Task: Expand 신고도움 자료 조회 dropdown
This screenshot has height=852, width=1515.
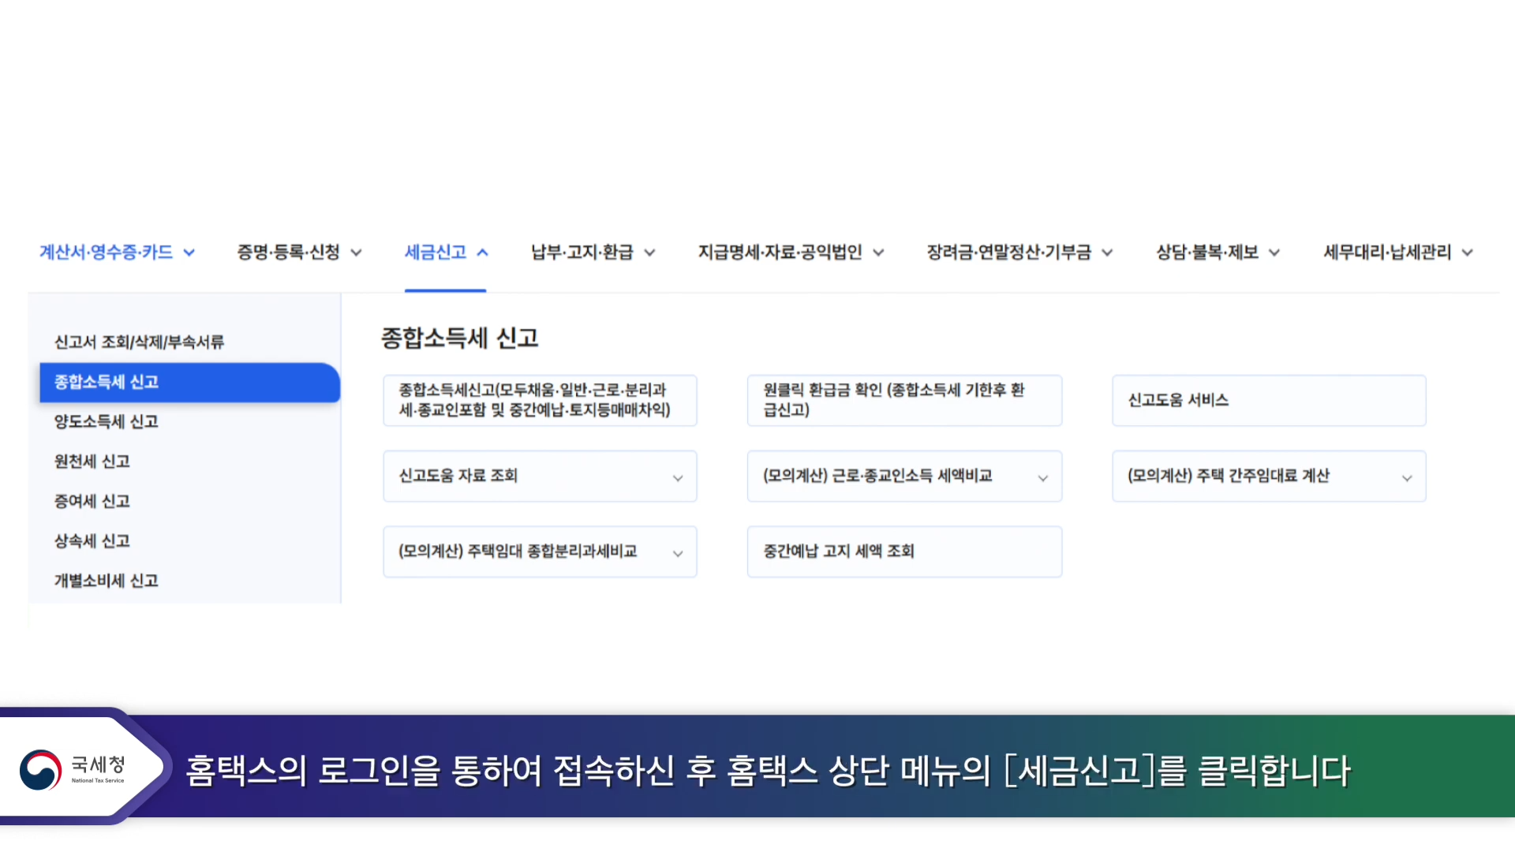Action: (540, 476)
